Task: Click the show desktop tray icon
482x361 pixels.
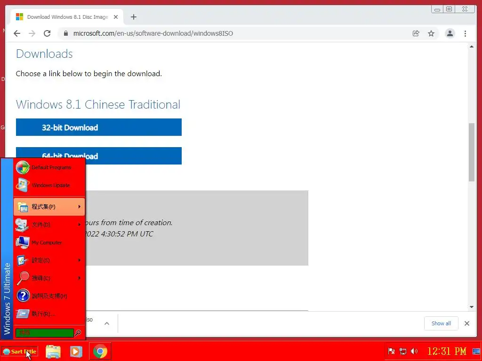Action: (476, 351)
